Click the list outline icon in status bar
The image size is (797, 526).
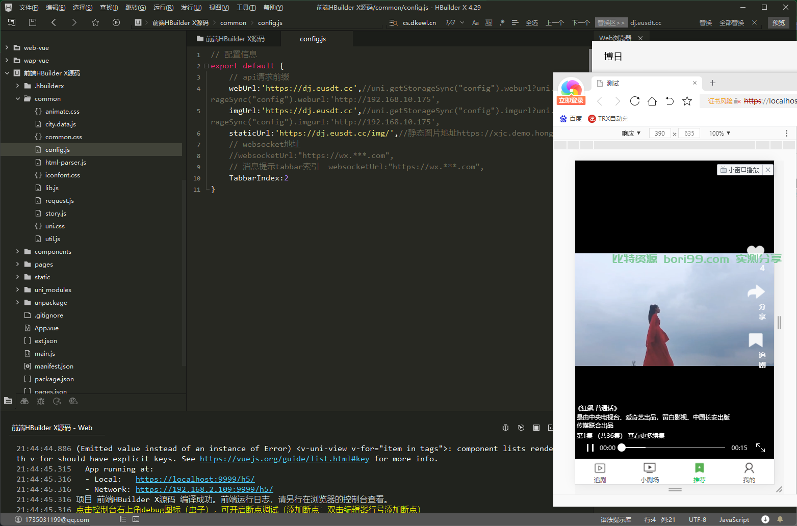122,519
